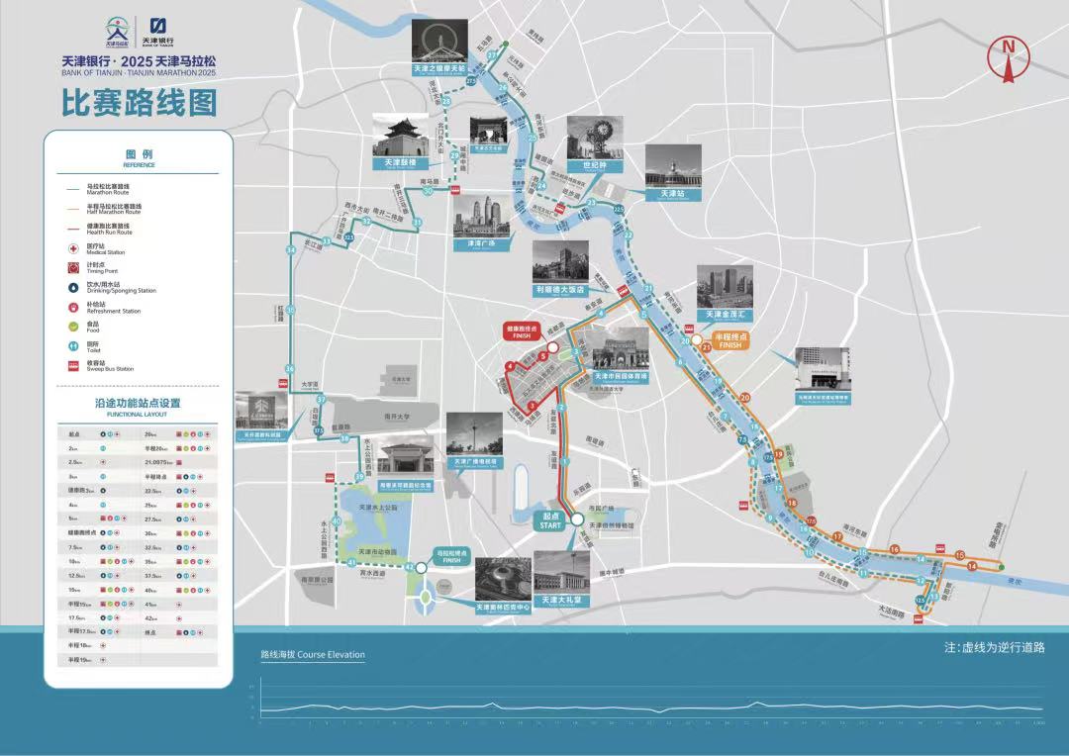Click the Half Marathon Route legend entry
This screenshot has width=1069, height=756.
pyautogui.click(x=104, y=209)
